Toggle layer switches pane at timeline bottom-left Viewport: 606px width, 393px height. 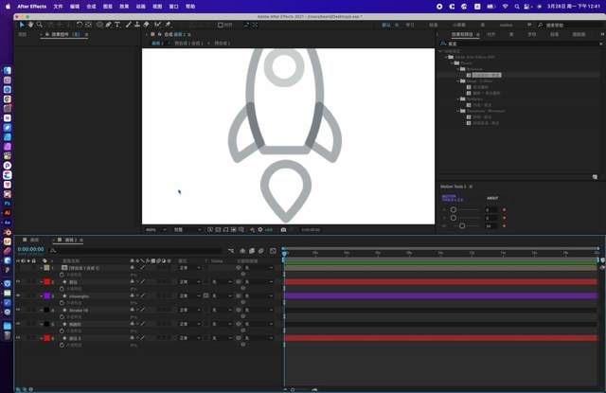(x=18, y=389)
